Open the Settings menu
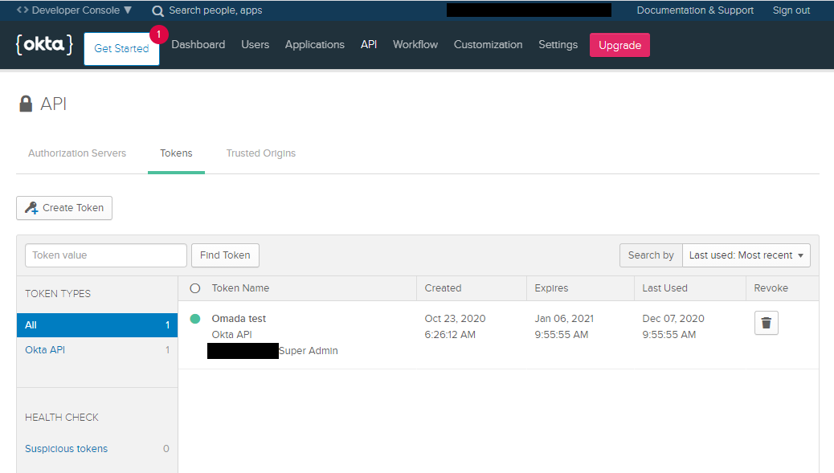Image resolution: width=834 pixels, height=473 pixels. [558, 45]
